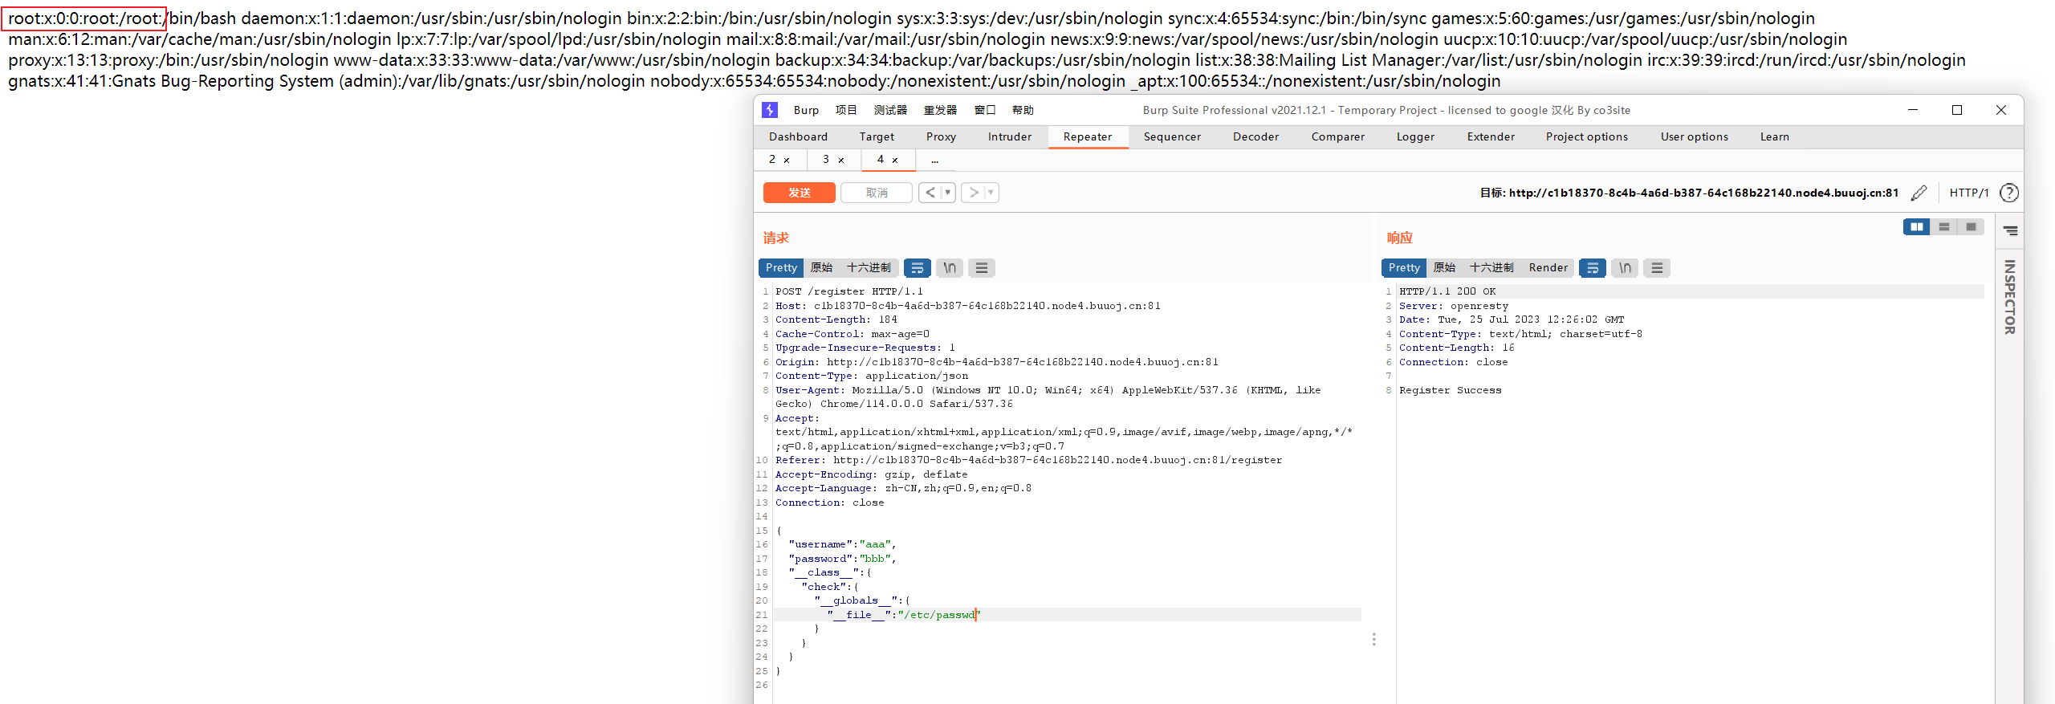This screenshot has width=2055, height=704.
Task: Switch request view to 原始 (raw)
Action: (x=822, y=268)
